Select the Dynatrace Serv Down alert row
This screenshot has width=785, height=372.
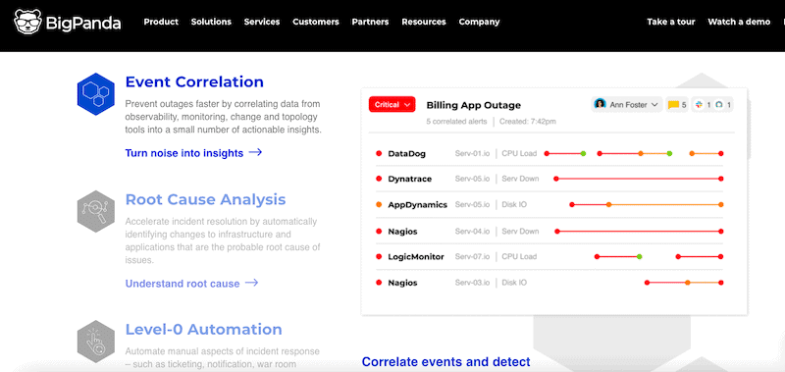549,179
